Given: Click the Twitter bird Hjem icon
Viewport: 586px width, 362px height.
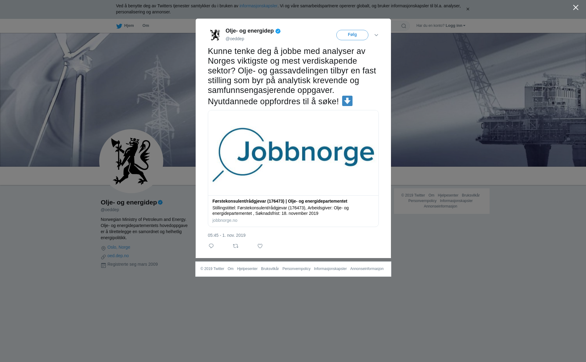Looking at the screenshot, I should (x=119, y=26).
